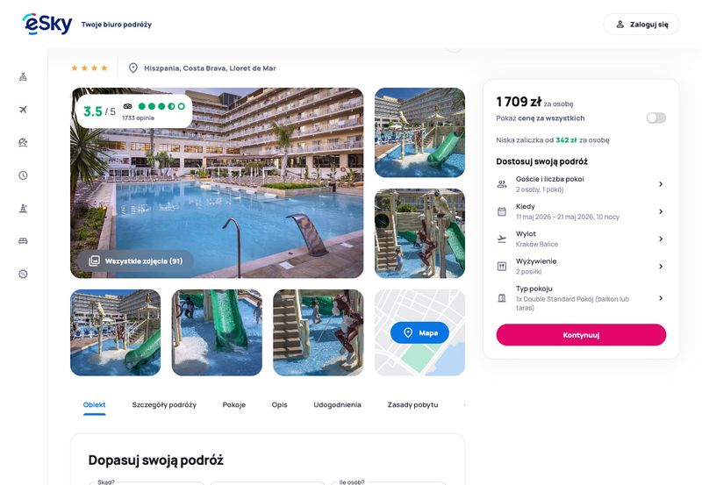The height and width of the screenshot is (485, 702).
Task: Expand 'Wyżywienie' meal options
Action: tap(581, 267)
